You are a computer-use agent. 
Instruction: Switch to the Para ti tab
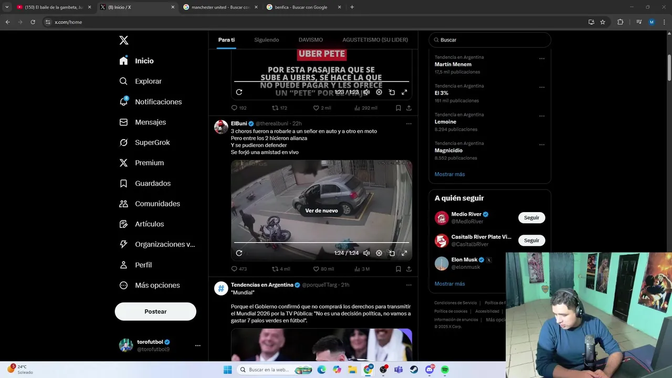pos(226,40)
